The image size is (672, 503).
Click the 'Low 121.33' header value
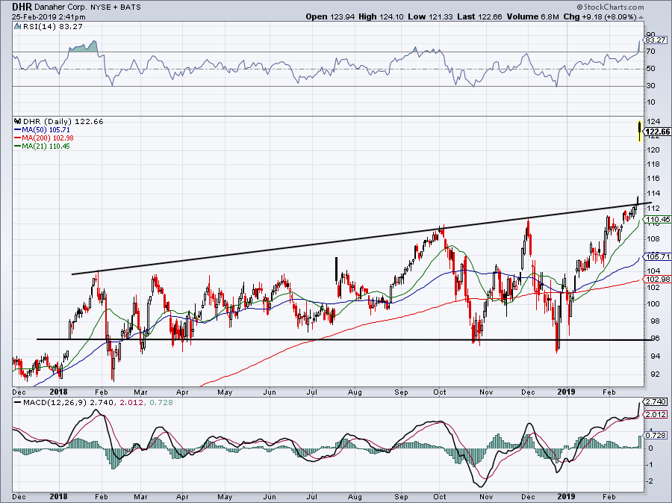(430, 16)
